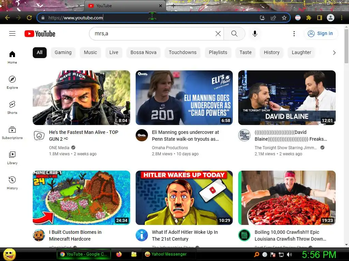Select the Touchdowns filter chip
This screenshot has width=349, height=261.
(x=183, y=53)
